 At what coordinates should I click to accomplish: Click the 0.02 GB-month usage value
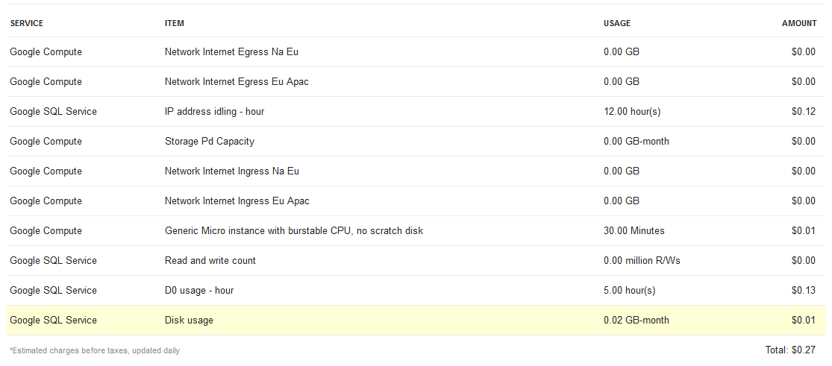tap(636, 321)
